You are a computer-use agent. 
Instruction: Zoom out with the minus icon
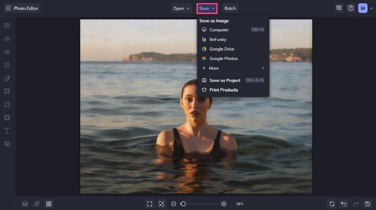tap(174, 204)
